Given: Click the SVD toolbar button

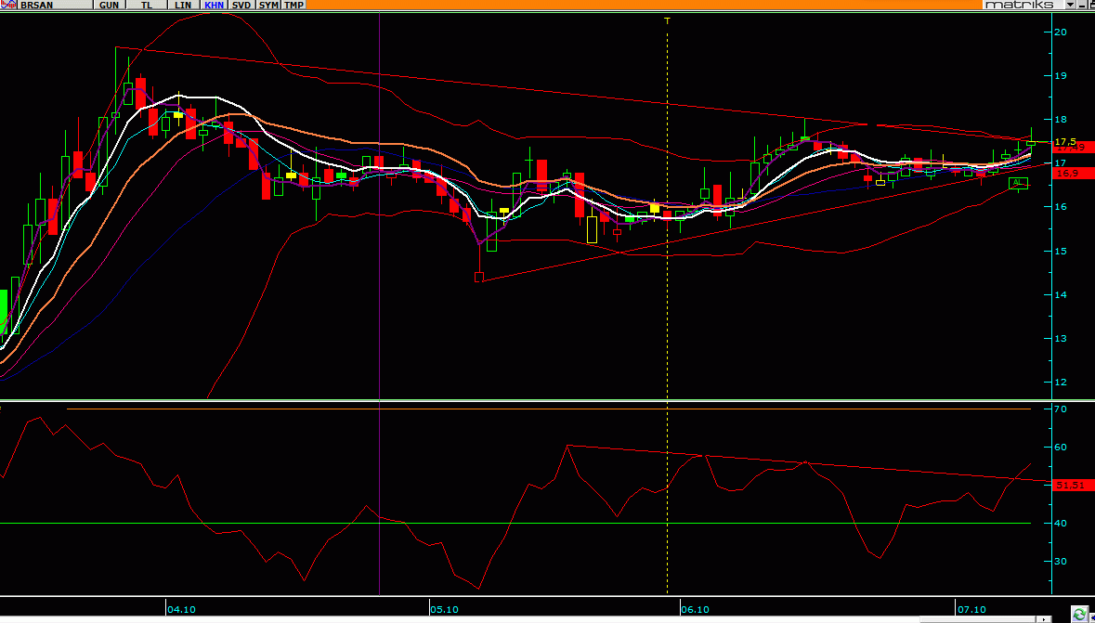Looking at the screenshot, I should pyautogui.click(x=241, y=5).
